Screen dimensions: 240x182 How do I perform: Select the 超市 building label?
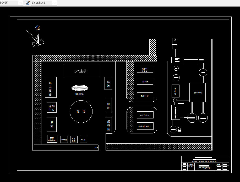(108, 106)
